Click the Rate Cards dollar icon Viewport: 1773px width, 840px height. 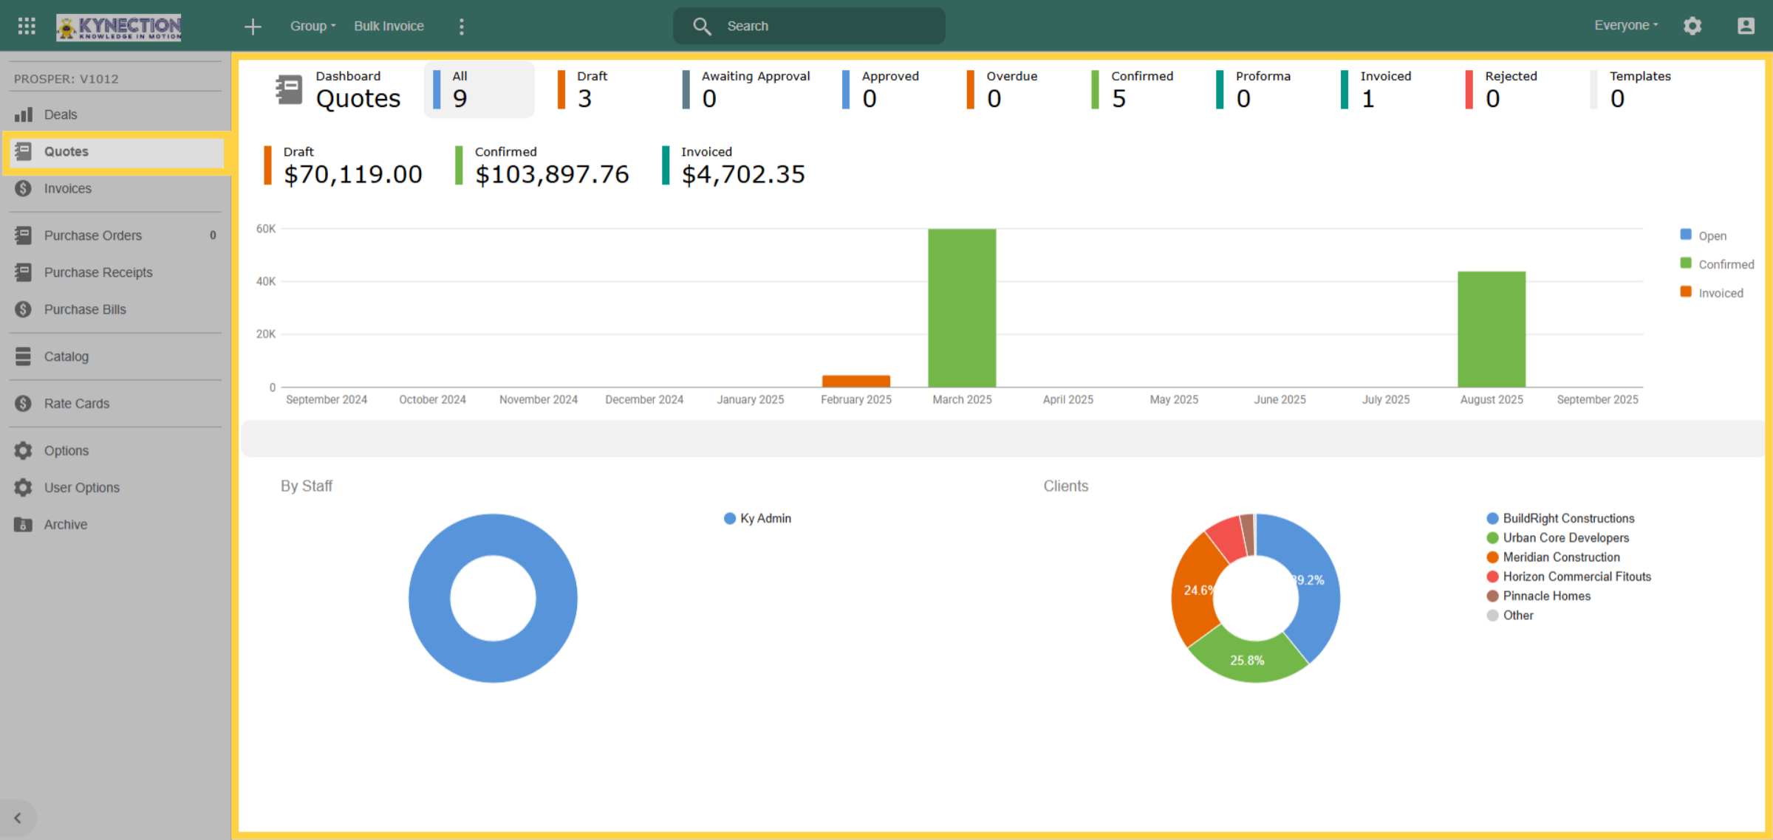[24, 404]
